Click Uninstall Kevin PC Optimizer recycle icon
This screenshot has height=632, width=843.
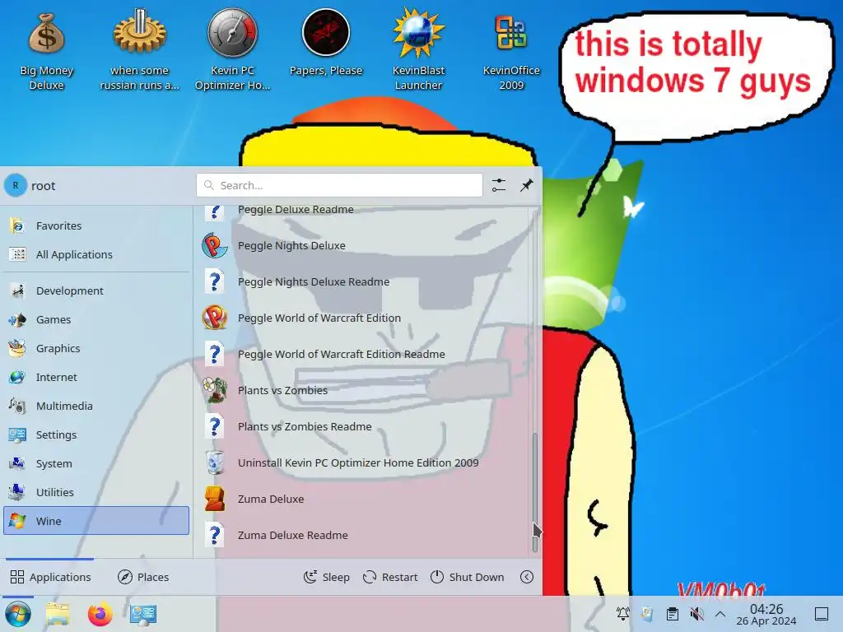pyautogui.click(x=215, y=462)
